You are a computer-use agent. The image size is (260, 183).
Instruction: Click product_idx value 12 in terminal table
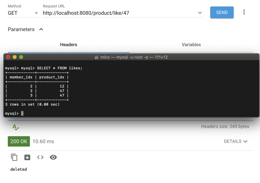point(62,86)
